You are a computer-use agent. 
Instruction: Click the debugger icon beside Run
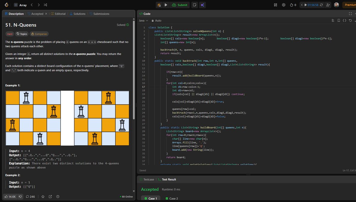coord(159,5)
